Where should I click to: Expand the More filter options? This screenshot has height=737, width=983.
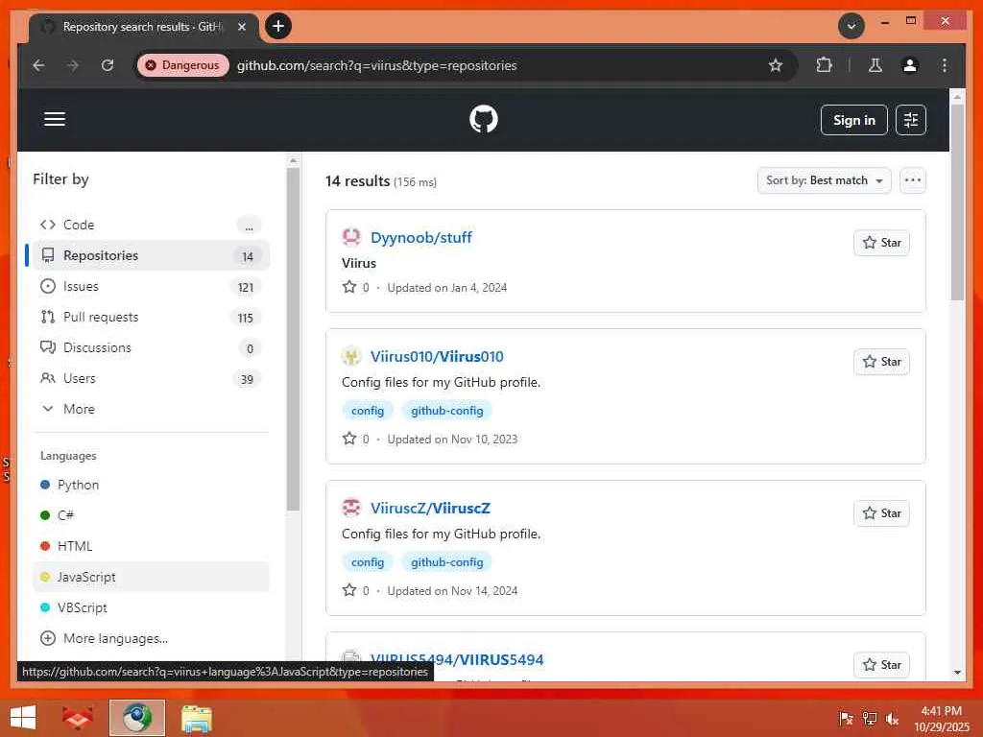(x=151, y=409)
